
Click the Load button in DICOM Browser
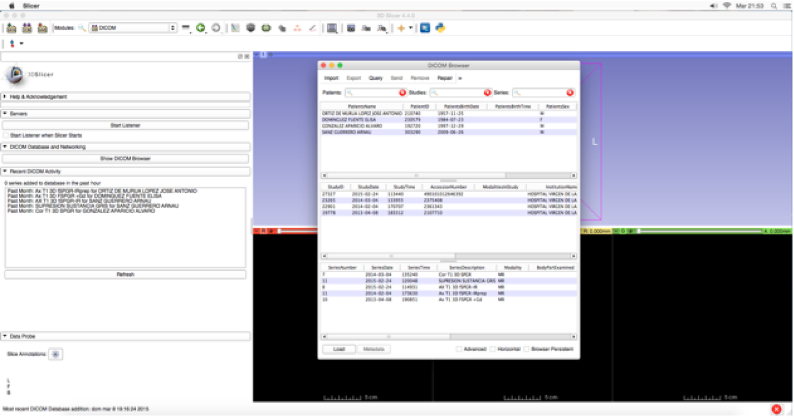click(339, 349)
